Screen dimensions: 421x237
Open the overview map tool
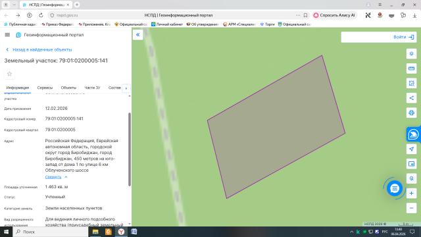[x=411, y=164]
